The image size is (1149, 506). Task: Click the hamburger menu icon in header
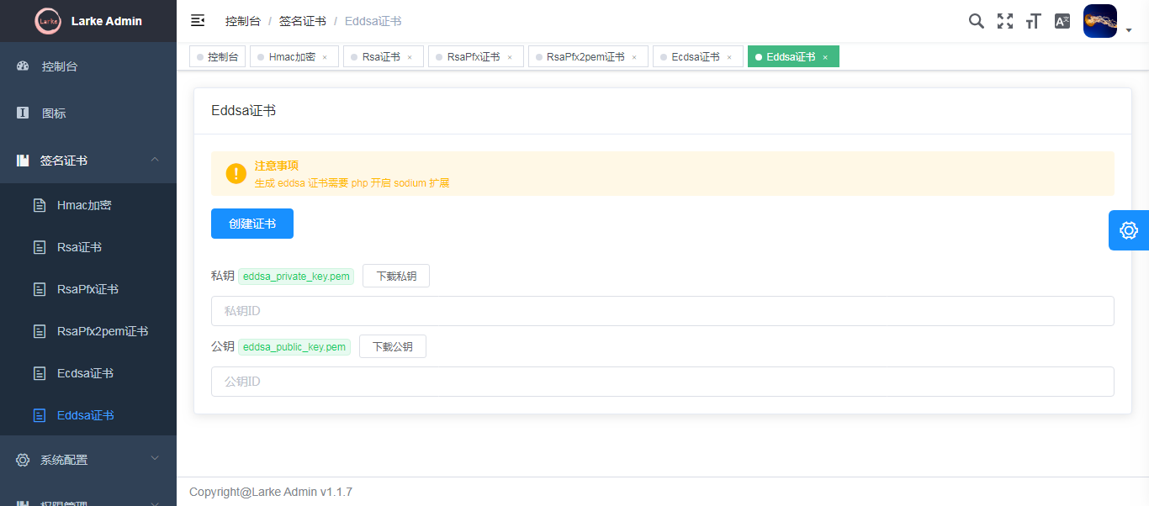coord(197,20)
